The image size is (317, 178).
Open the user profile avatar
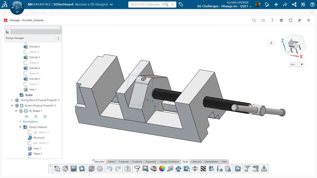(258, 4)
